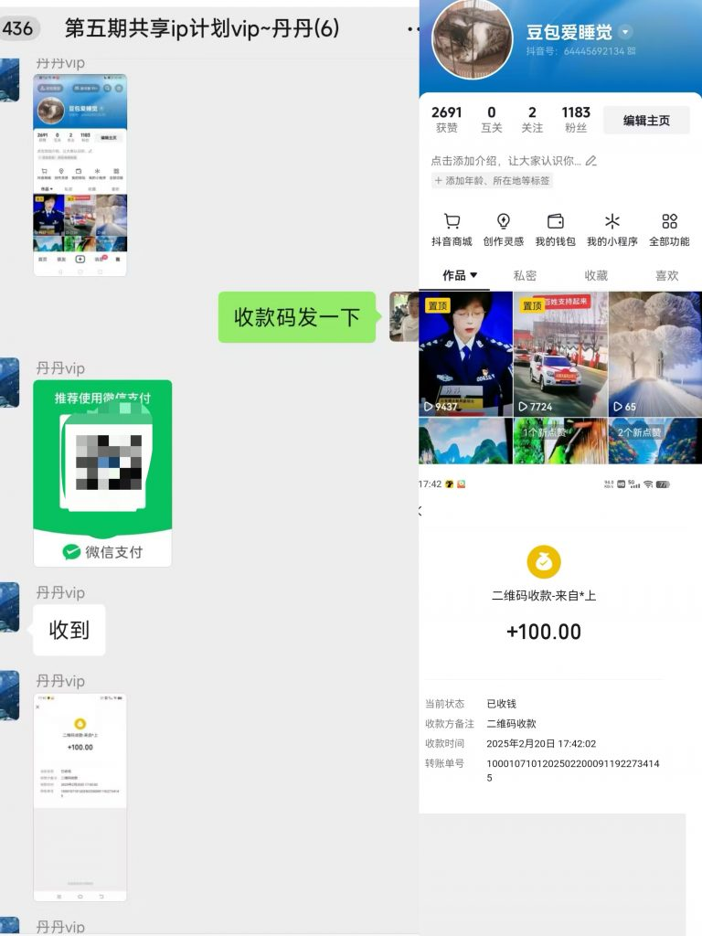Image resolution: width=702 pixels, height=936 pixels.
Task: Open 抖音商城 shopping cart icon
Action: click(x=452, y=221)
